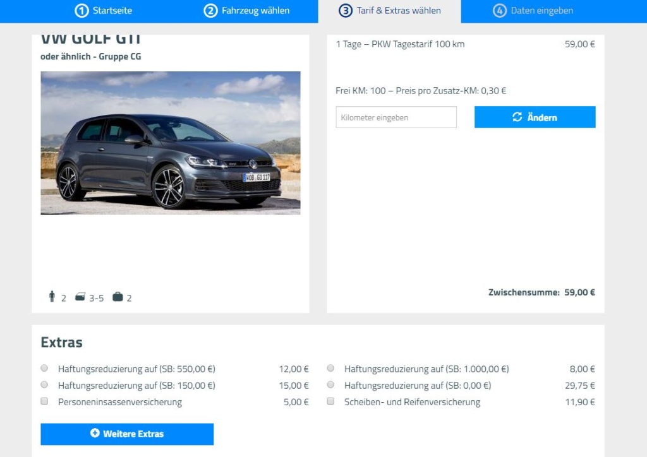Screen dimensions: 647x457
Task: Click the 29,75 € price
Action: 580,386
